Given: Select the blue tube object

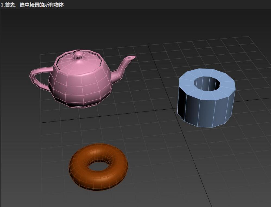Looking at the screenshot, I should 206,106.
